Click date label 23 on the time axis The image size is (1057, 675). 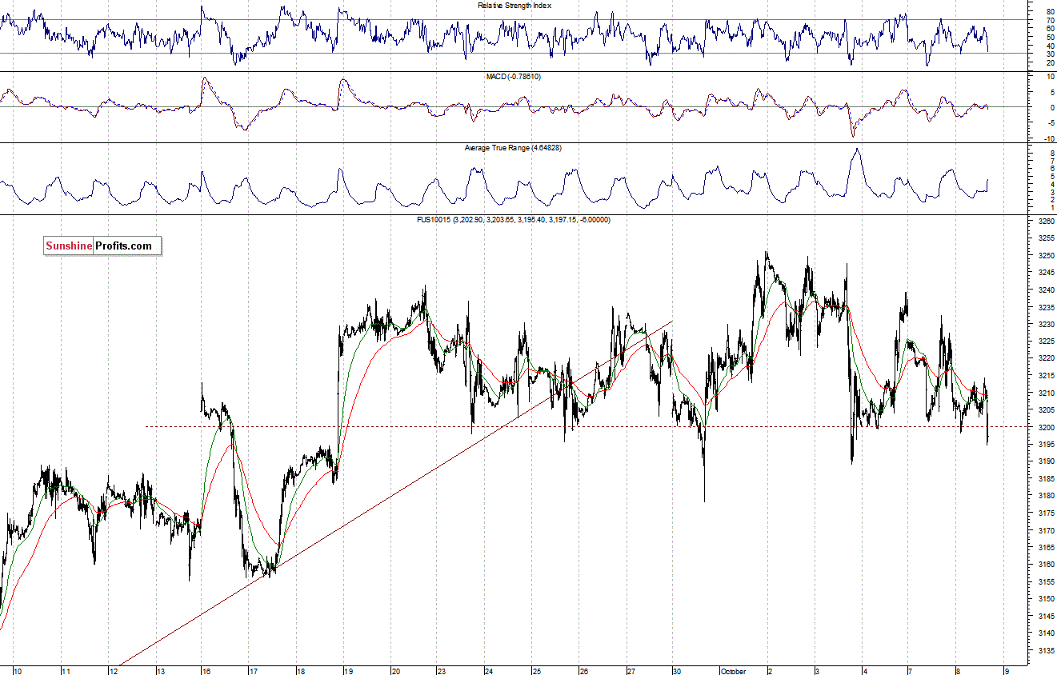click(442, 671)
